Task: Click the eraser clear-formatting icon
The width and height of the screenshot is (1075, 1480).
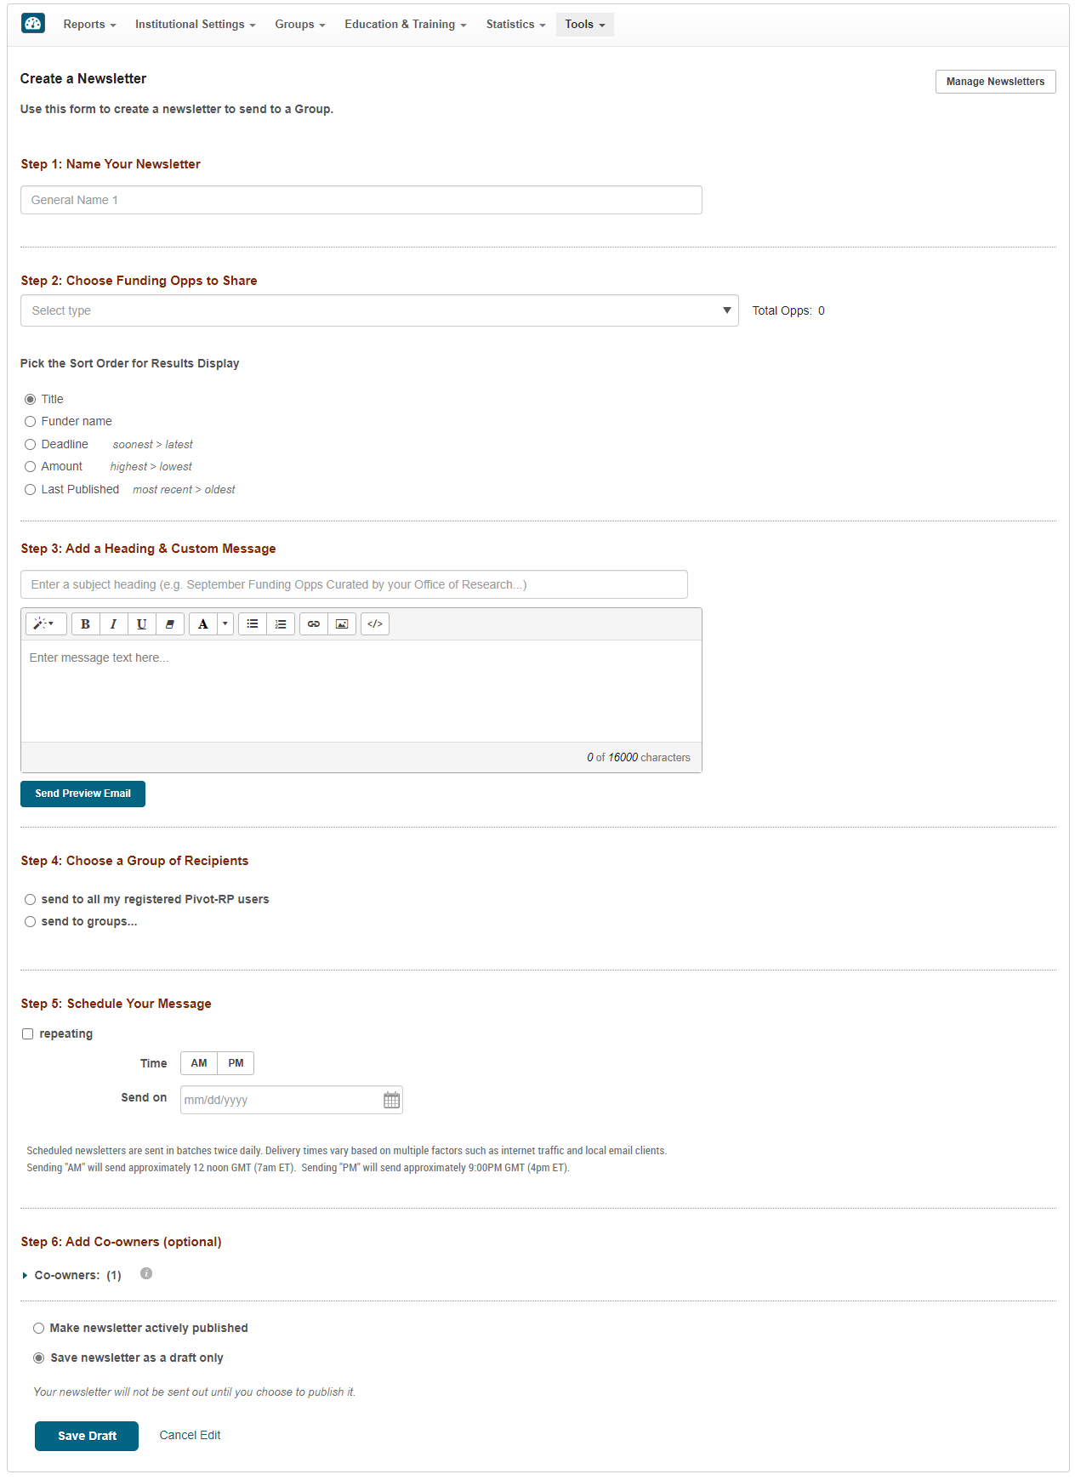Action: tap(170, 624)
